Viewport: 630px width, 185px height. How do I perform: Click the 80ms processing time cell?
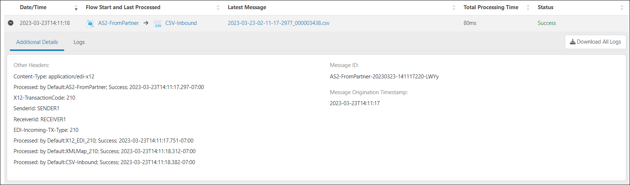(x=470, y=23)
